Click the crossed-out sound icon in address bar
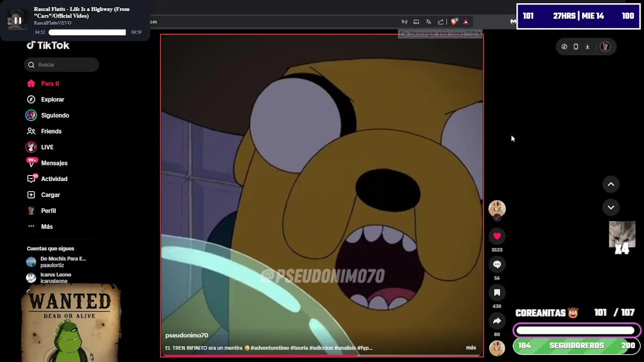The height and width of the screenshot is (362, 644). pos(405,22)
